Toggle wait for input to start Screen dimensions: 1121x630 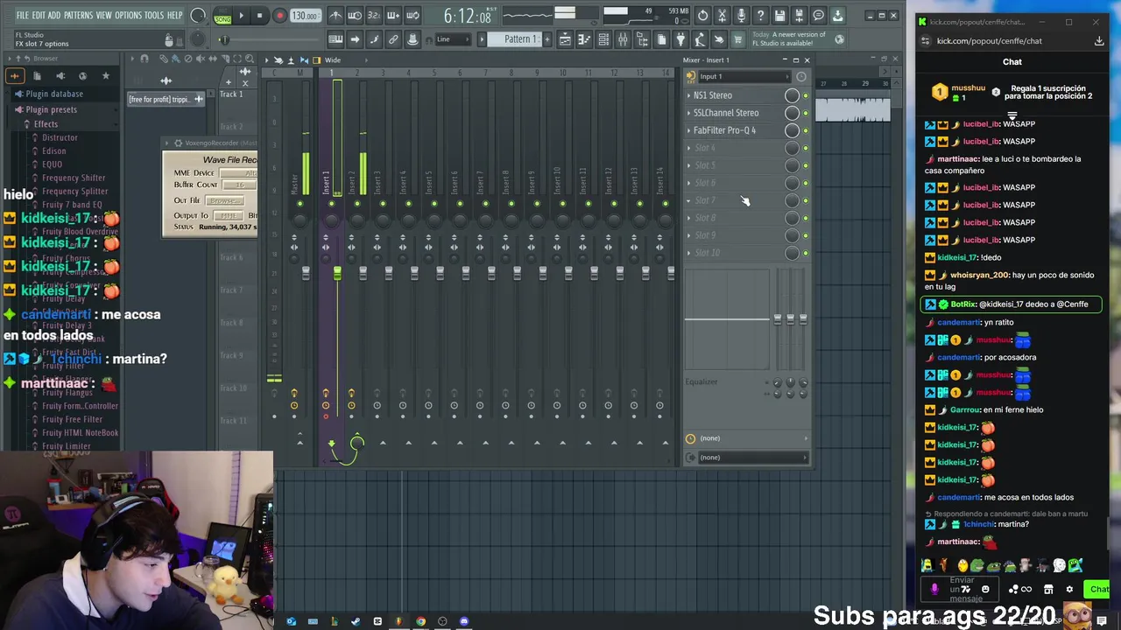pos(355,16)
